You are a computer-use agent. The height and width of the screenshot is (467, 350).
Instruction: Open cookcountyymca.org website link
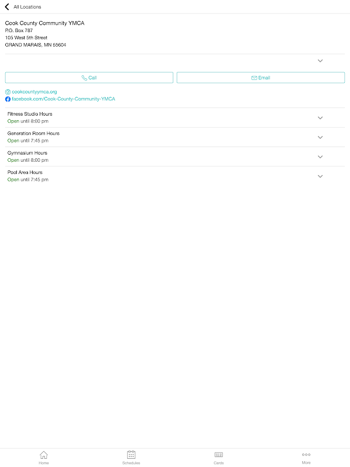point(34,92)
